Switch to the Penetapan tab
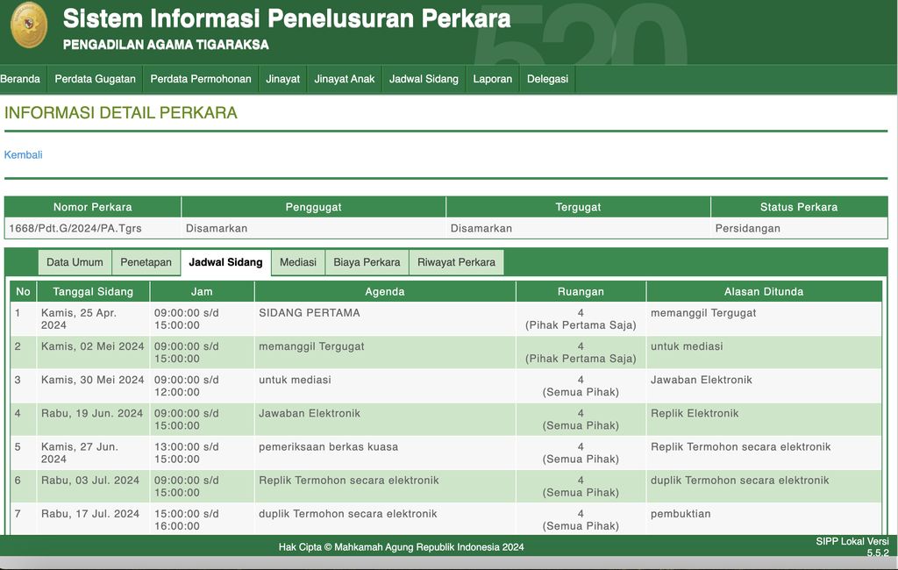 (x=146, y=262)
